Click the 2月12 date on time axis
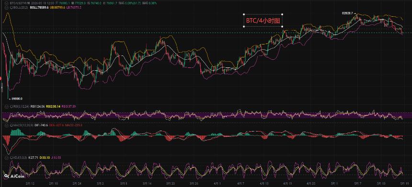The image size is (412, 187). pos(31,184)
